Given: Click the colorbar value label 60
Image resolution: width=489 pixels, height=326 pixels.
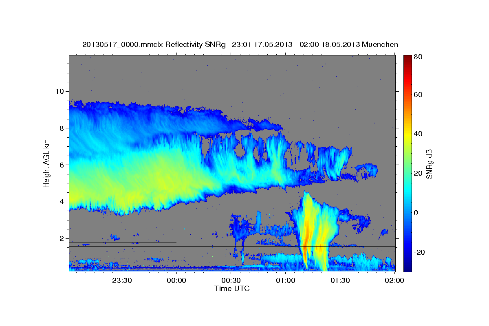Looking at the screenshot, I should [419, 95].
